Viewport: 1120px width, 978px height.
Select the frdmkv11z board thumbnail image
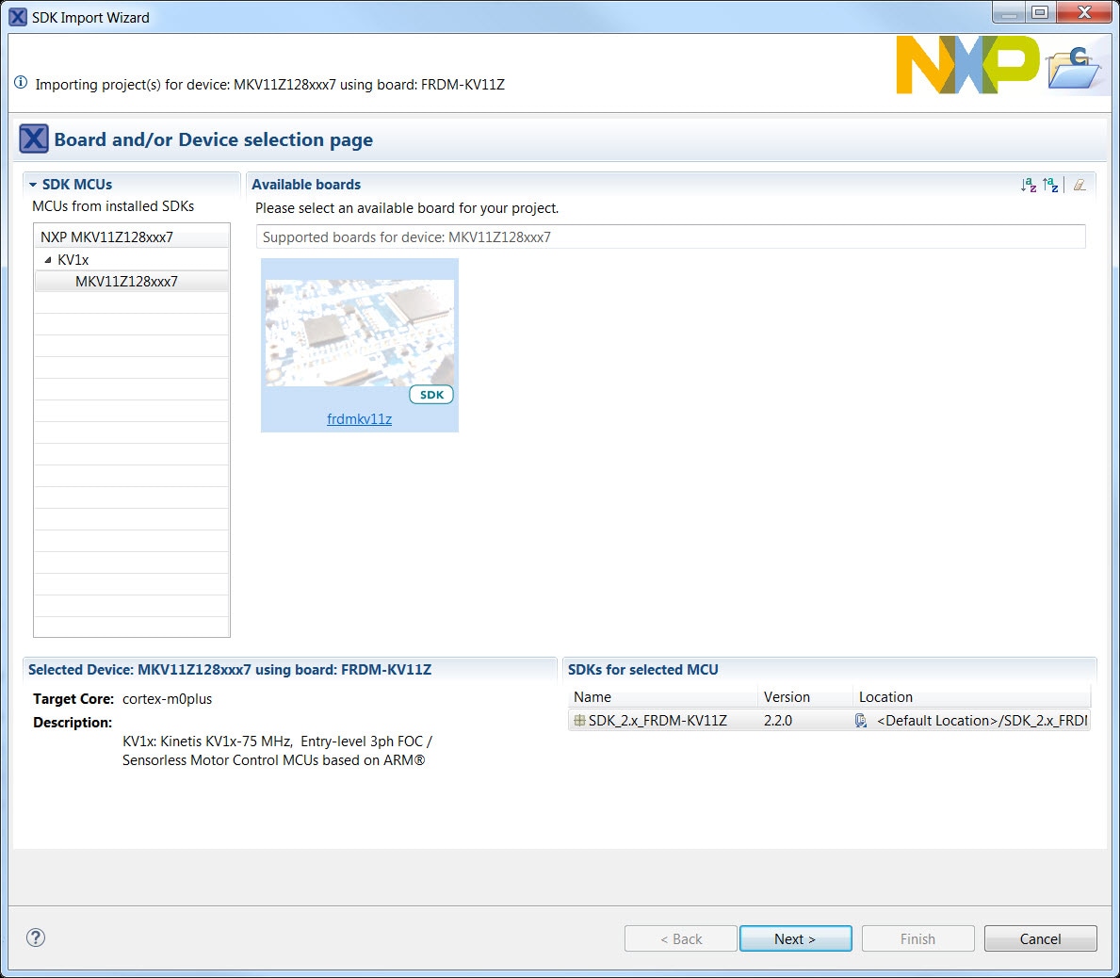tap(359, 333)
